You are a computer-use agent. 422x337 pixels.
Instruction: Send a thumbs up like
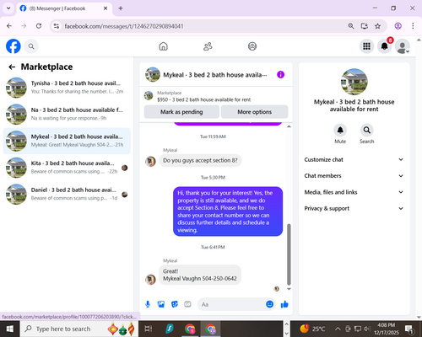click(x=284, y=304)
